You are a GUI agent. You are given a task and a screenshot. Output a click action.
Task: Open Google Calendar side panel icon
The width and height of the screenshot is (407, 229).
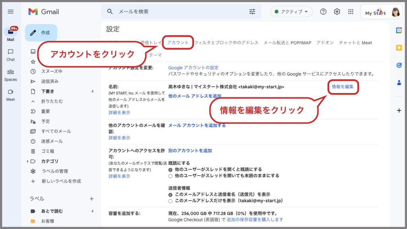[399, 31]
